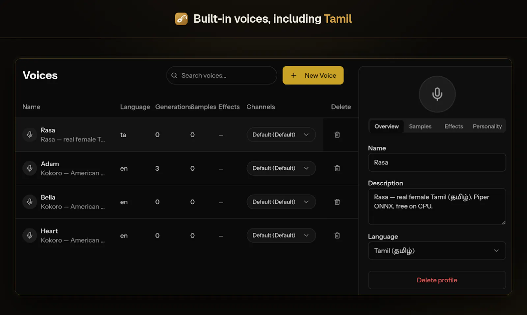Viewport: 527px width, 315px height.
Task: Click the Description text area
Action: [x=437, y=206]
